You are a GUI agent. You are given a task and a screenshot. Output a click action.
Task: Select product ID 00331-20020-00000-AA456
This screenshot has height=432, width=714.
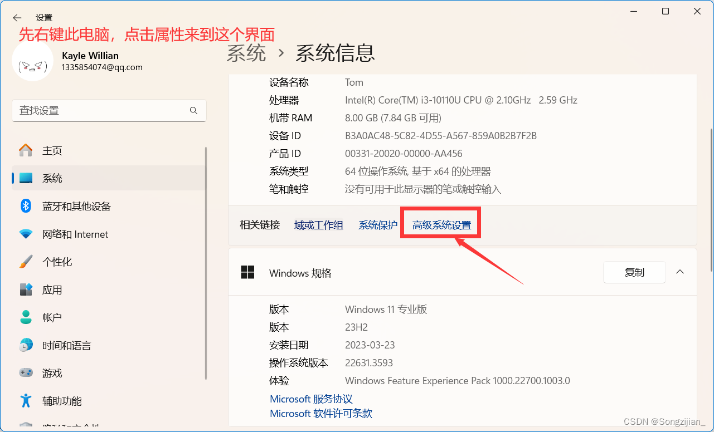[404, 154]
